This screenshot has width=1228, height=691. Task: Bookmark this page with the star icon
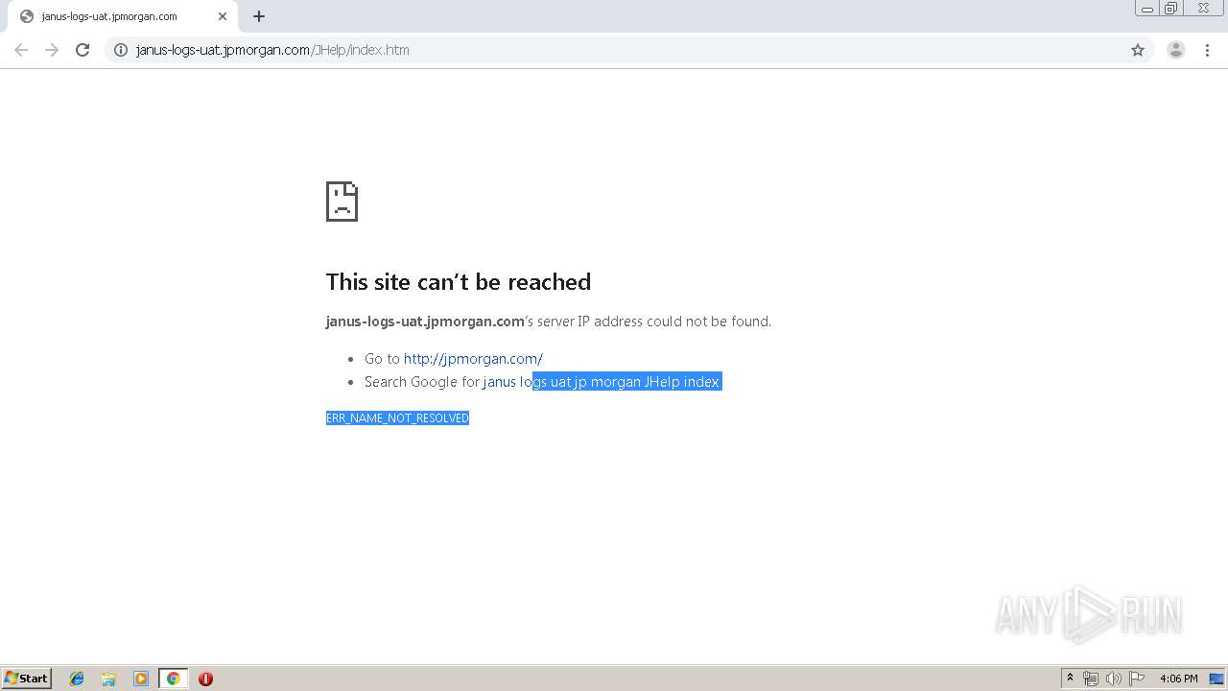(x=1138, y=50)
